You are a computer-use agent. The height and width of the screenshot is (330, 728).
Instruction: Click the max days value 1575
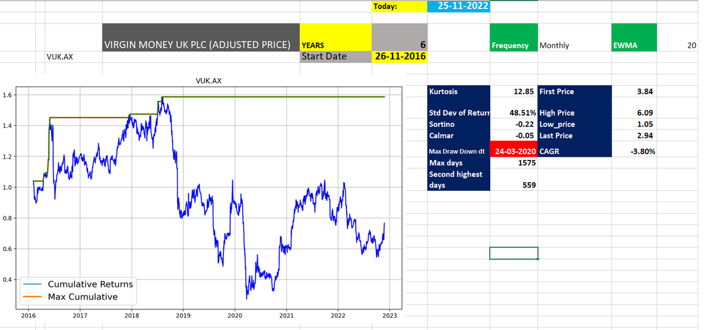514,163
